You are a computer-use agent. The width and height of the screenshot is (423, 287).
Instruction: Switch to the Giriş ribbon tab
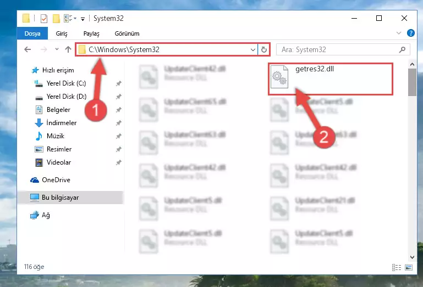62,33
